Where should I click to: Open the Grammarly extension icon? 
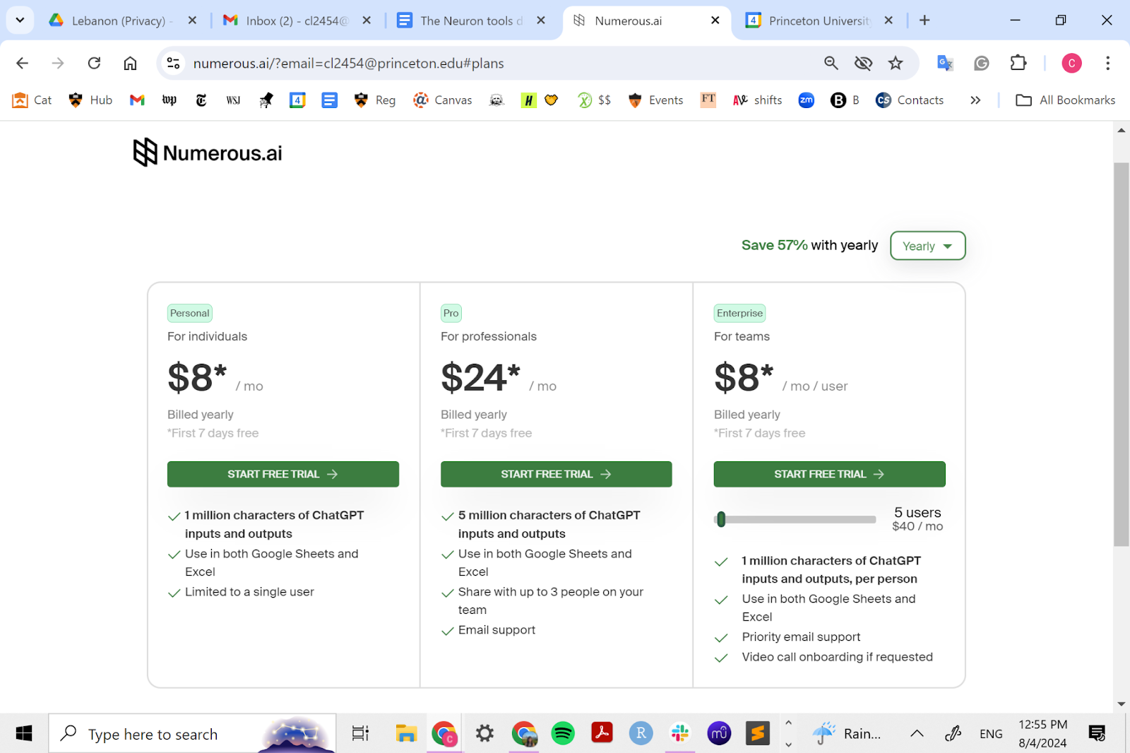[982, 64]
